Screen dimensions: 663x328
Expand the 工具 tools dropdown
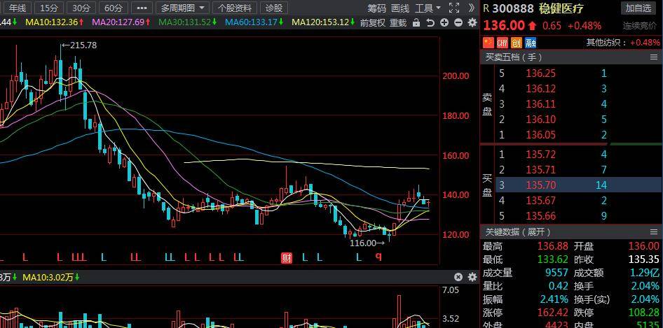(x=428, y=8)
